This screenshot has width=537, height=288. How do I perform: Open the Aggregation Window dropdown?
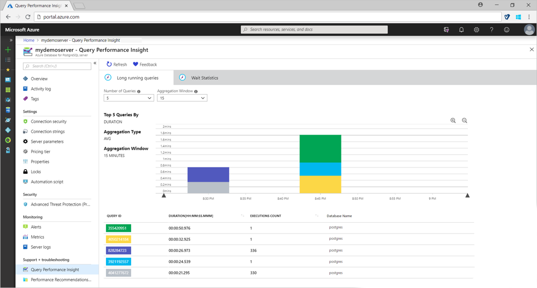pos(182,98)
